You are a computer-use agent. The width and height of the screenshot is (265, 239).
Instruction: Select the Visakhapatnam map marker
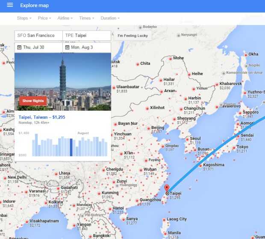27,222
